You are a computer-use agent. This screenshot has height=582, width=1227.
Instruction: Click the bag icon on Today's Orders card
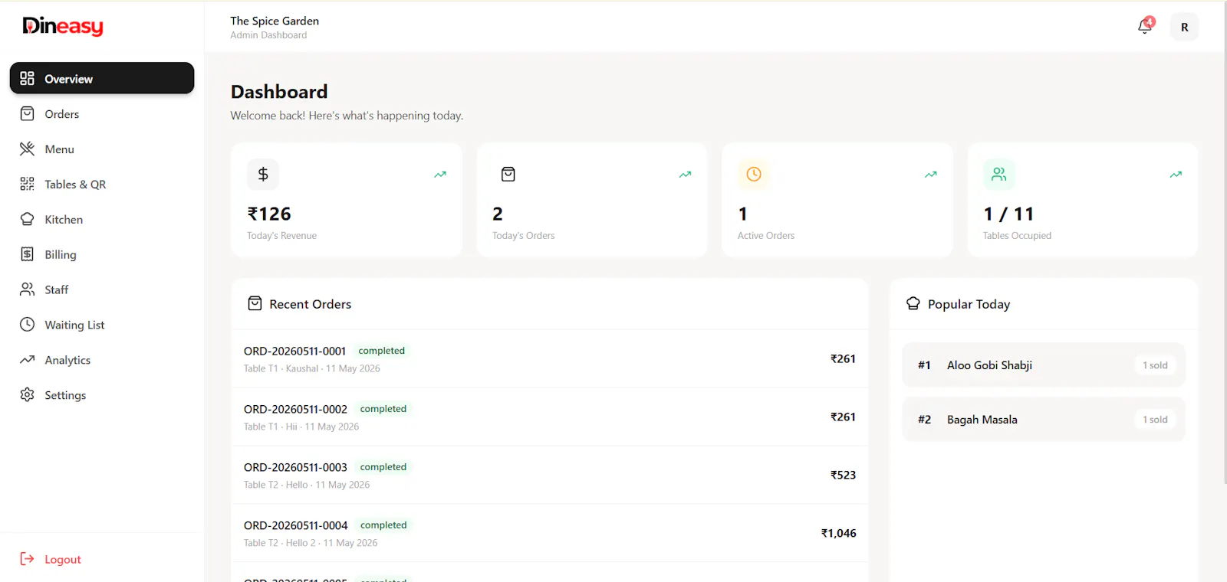point(508,174)
